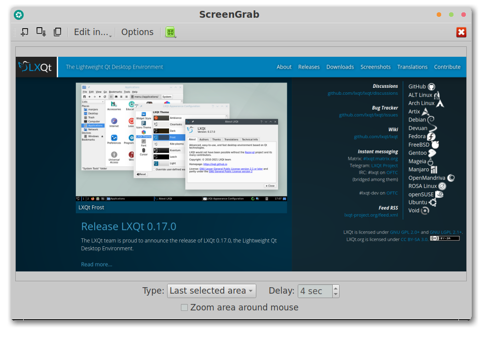The height and width of the screenshot is (342, 487).
Task: Open the green Help lifebuoy icon
Action: click(x=171, y=32)
